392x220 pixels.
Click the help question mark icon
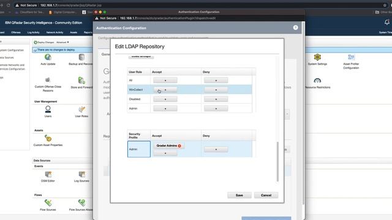pos(295,28)
